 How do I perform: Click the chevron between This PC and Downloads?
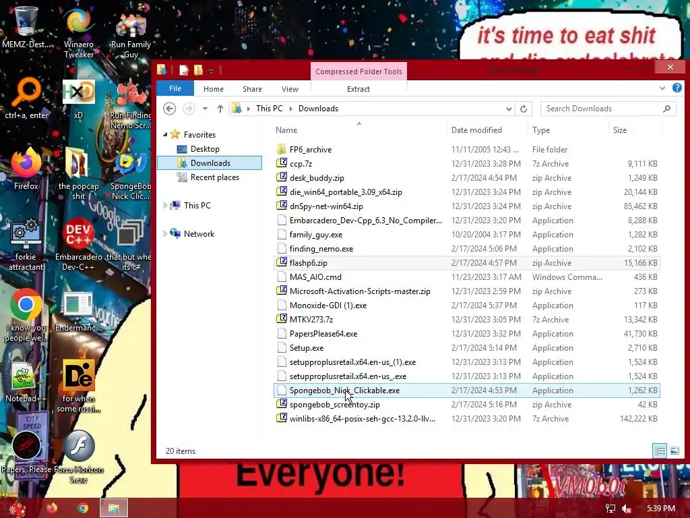[x=290, y=109]
